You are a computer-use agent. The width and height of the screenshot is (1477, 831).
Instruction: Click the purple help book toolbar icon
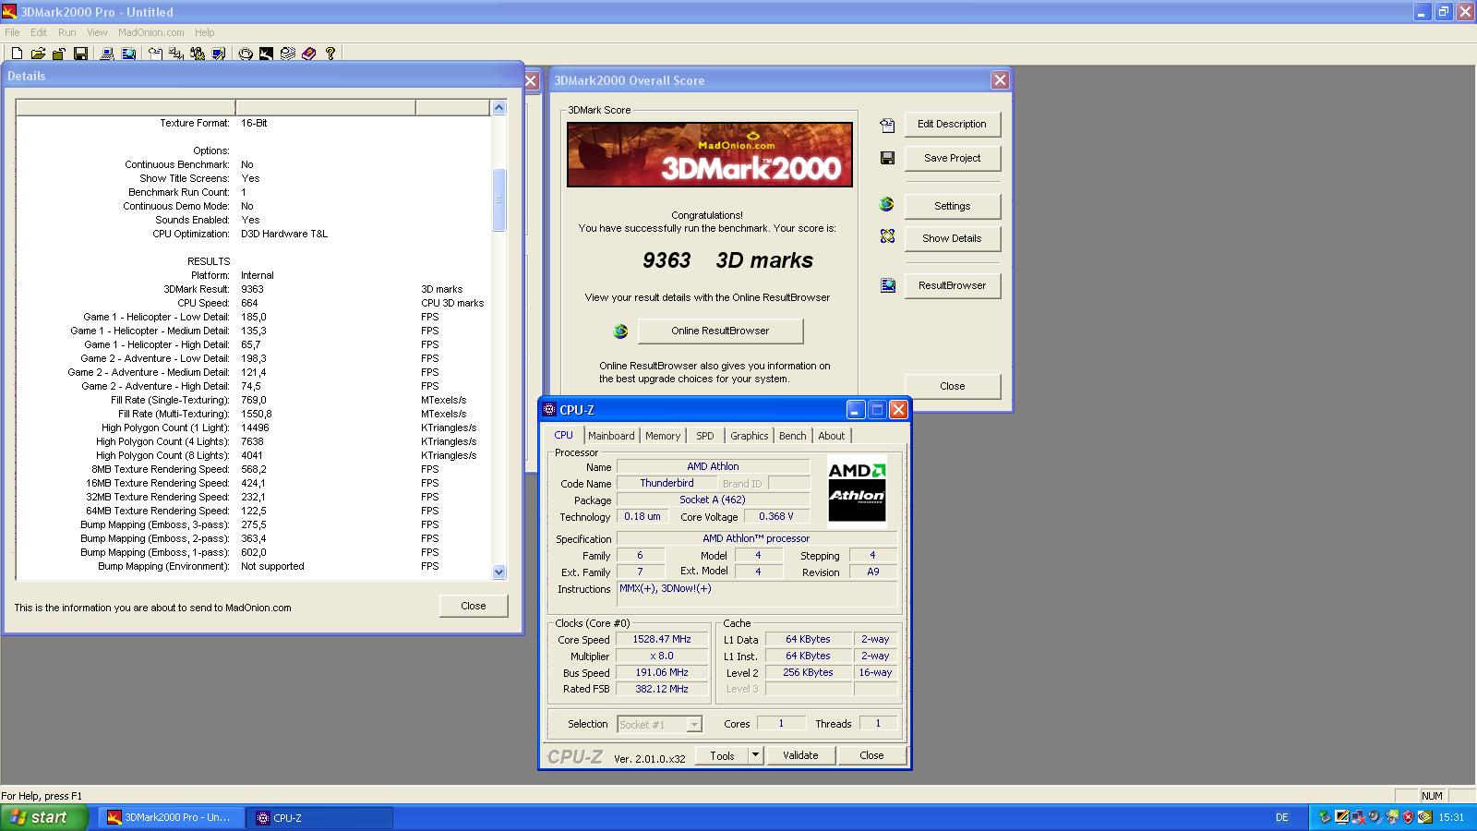(x=308, y=54)
